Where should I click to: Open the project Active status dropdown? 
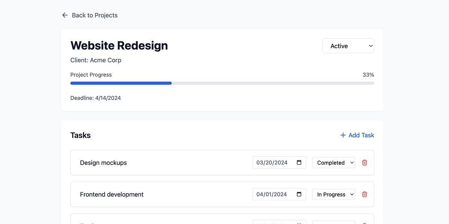[348, 46]
